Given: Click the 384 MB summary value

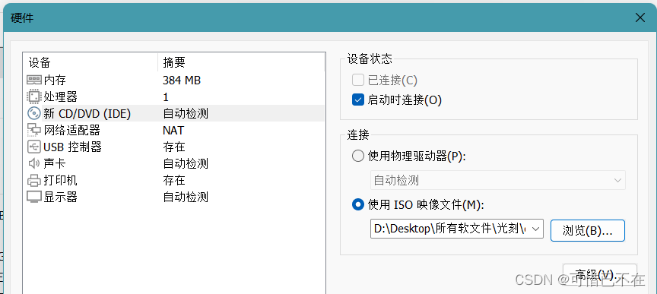Looking at the screenshot, I should (x=182, y=80).
